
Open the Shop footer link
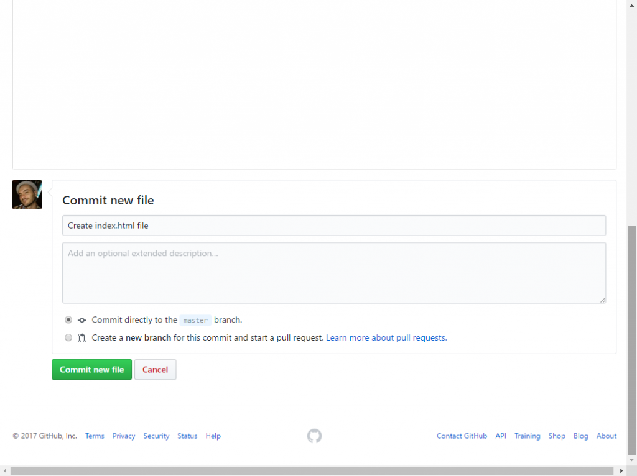pos(557,436)
